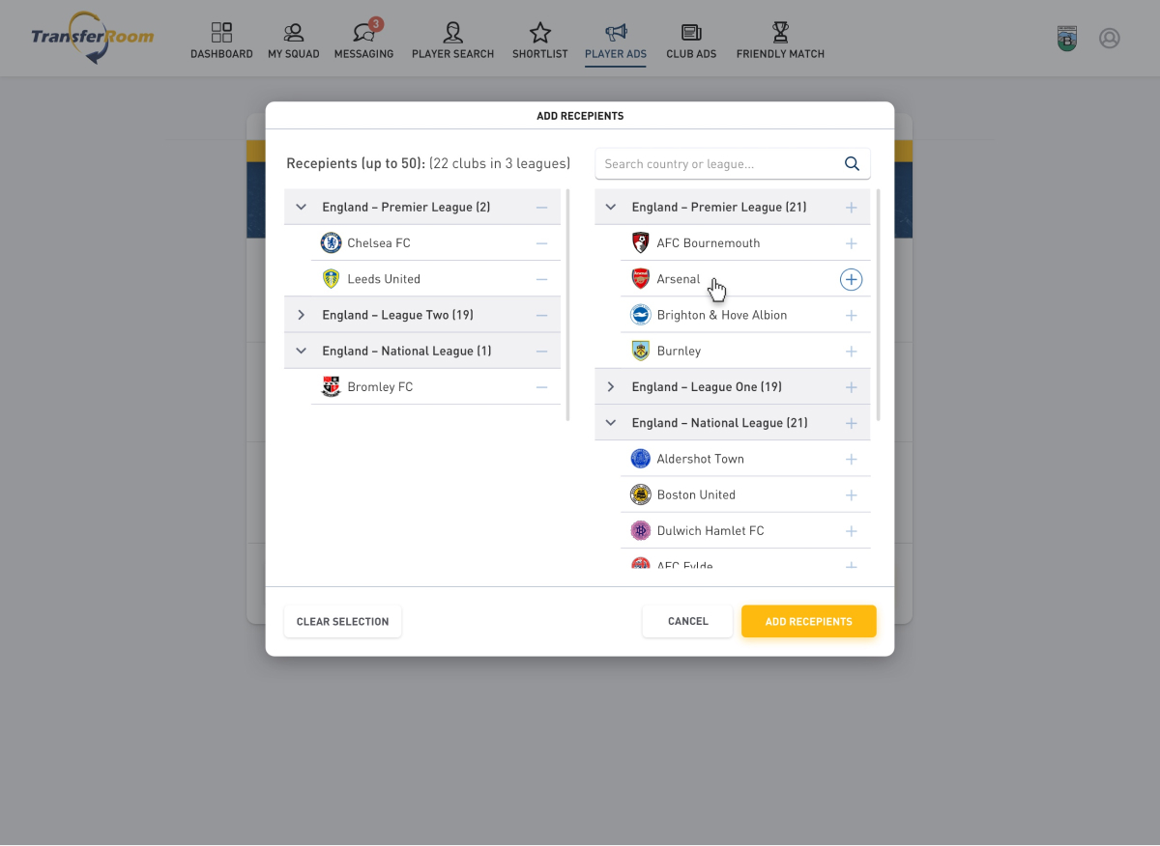1160x846 pixels.
Task: Add Brighton & Hove Albion
Action: point(851,316)
